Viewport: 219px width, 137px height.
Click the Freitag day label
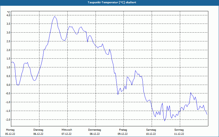pyautogui.click(x=123, y=130)
